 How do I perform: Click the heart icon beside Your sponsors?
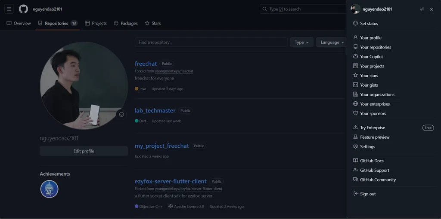[355, 113]
